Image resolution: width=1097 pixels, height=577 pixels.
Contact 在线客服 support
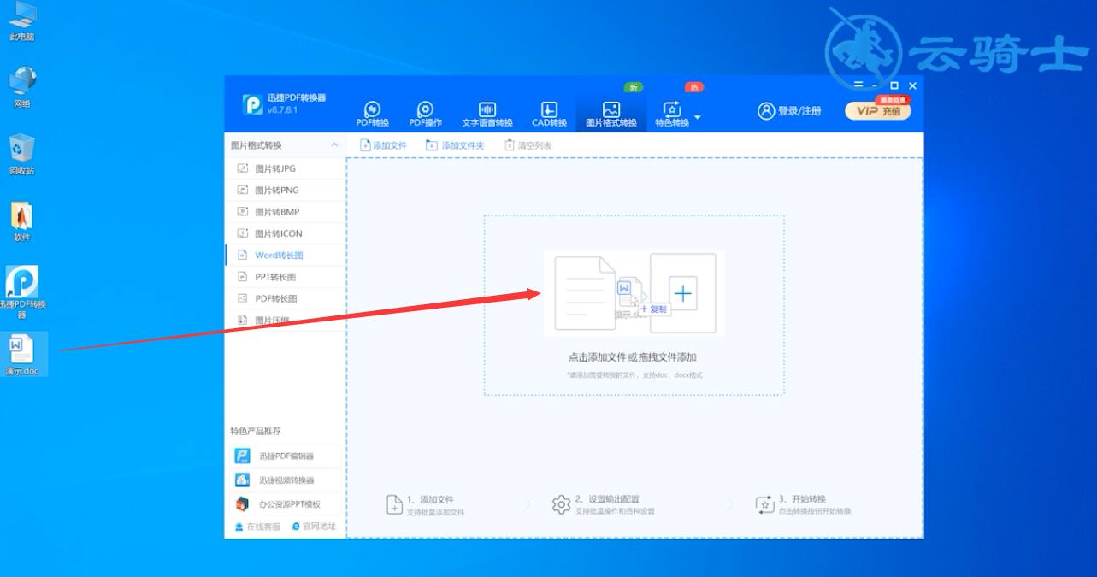coord(257,527)
